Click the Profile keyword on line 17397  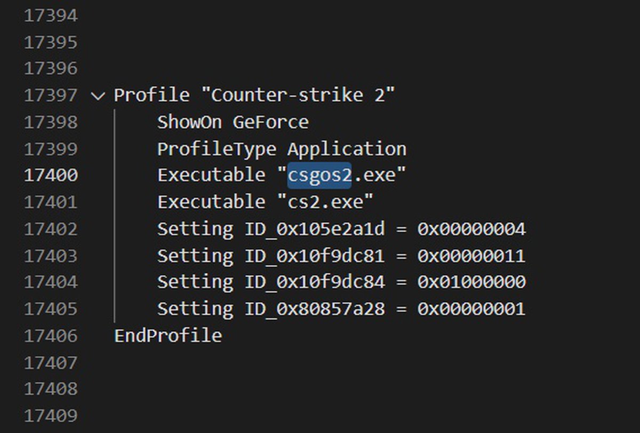pyautogui.click(x=151, y=96)
